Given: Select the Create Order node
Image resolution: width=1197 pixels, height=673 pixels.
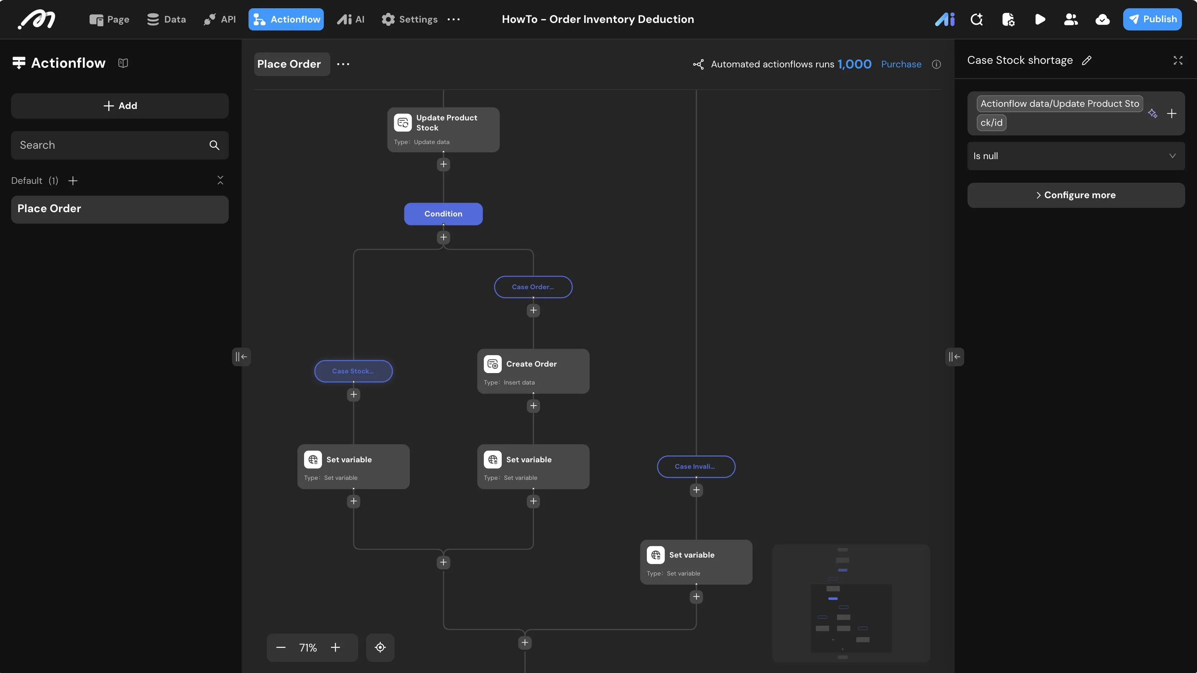Looking at the screenshot, I should click(x=534, y=371).
